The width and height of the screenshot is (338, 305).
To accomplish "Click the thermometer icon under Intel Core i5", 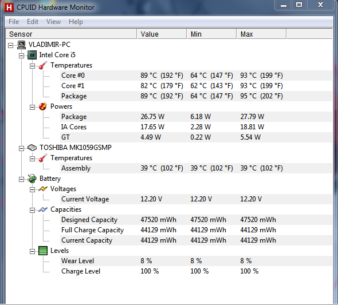I will coord(43,65).
